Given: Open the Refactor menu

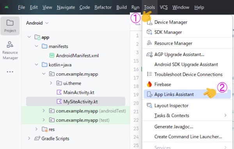Looking at the screenshot, I should [103, 7].
